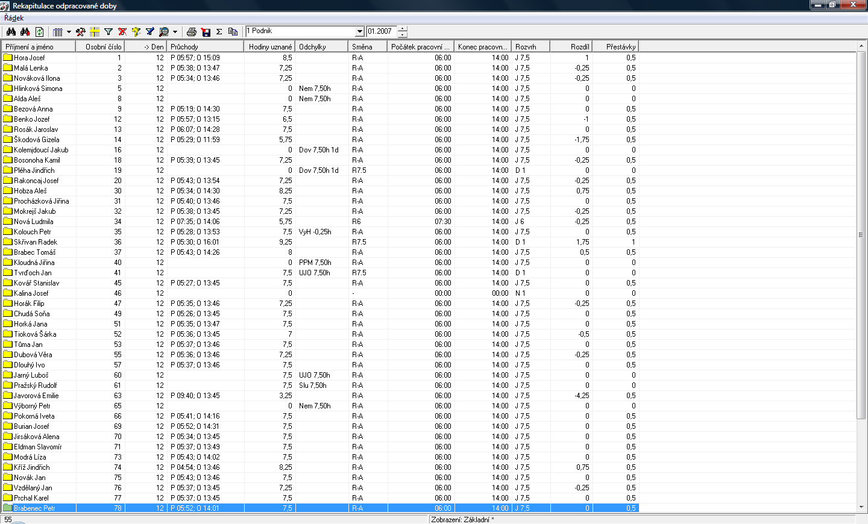Viewport: 868px width, 524px height.
Task: Click passage 'P 09:40; O 13:45'
Action: pos(195,396)
